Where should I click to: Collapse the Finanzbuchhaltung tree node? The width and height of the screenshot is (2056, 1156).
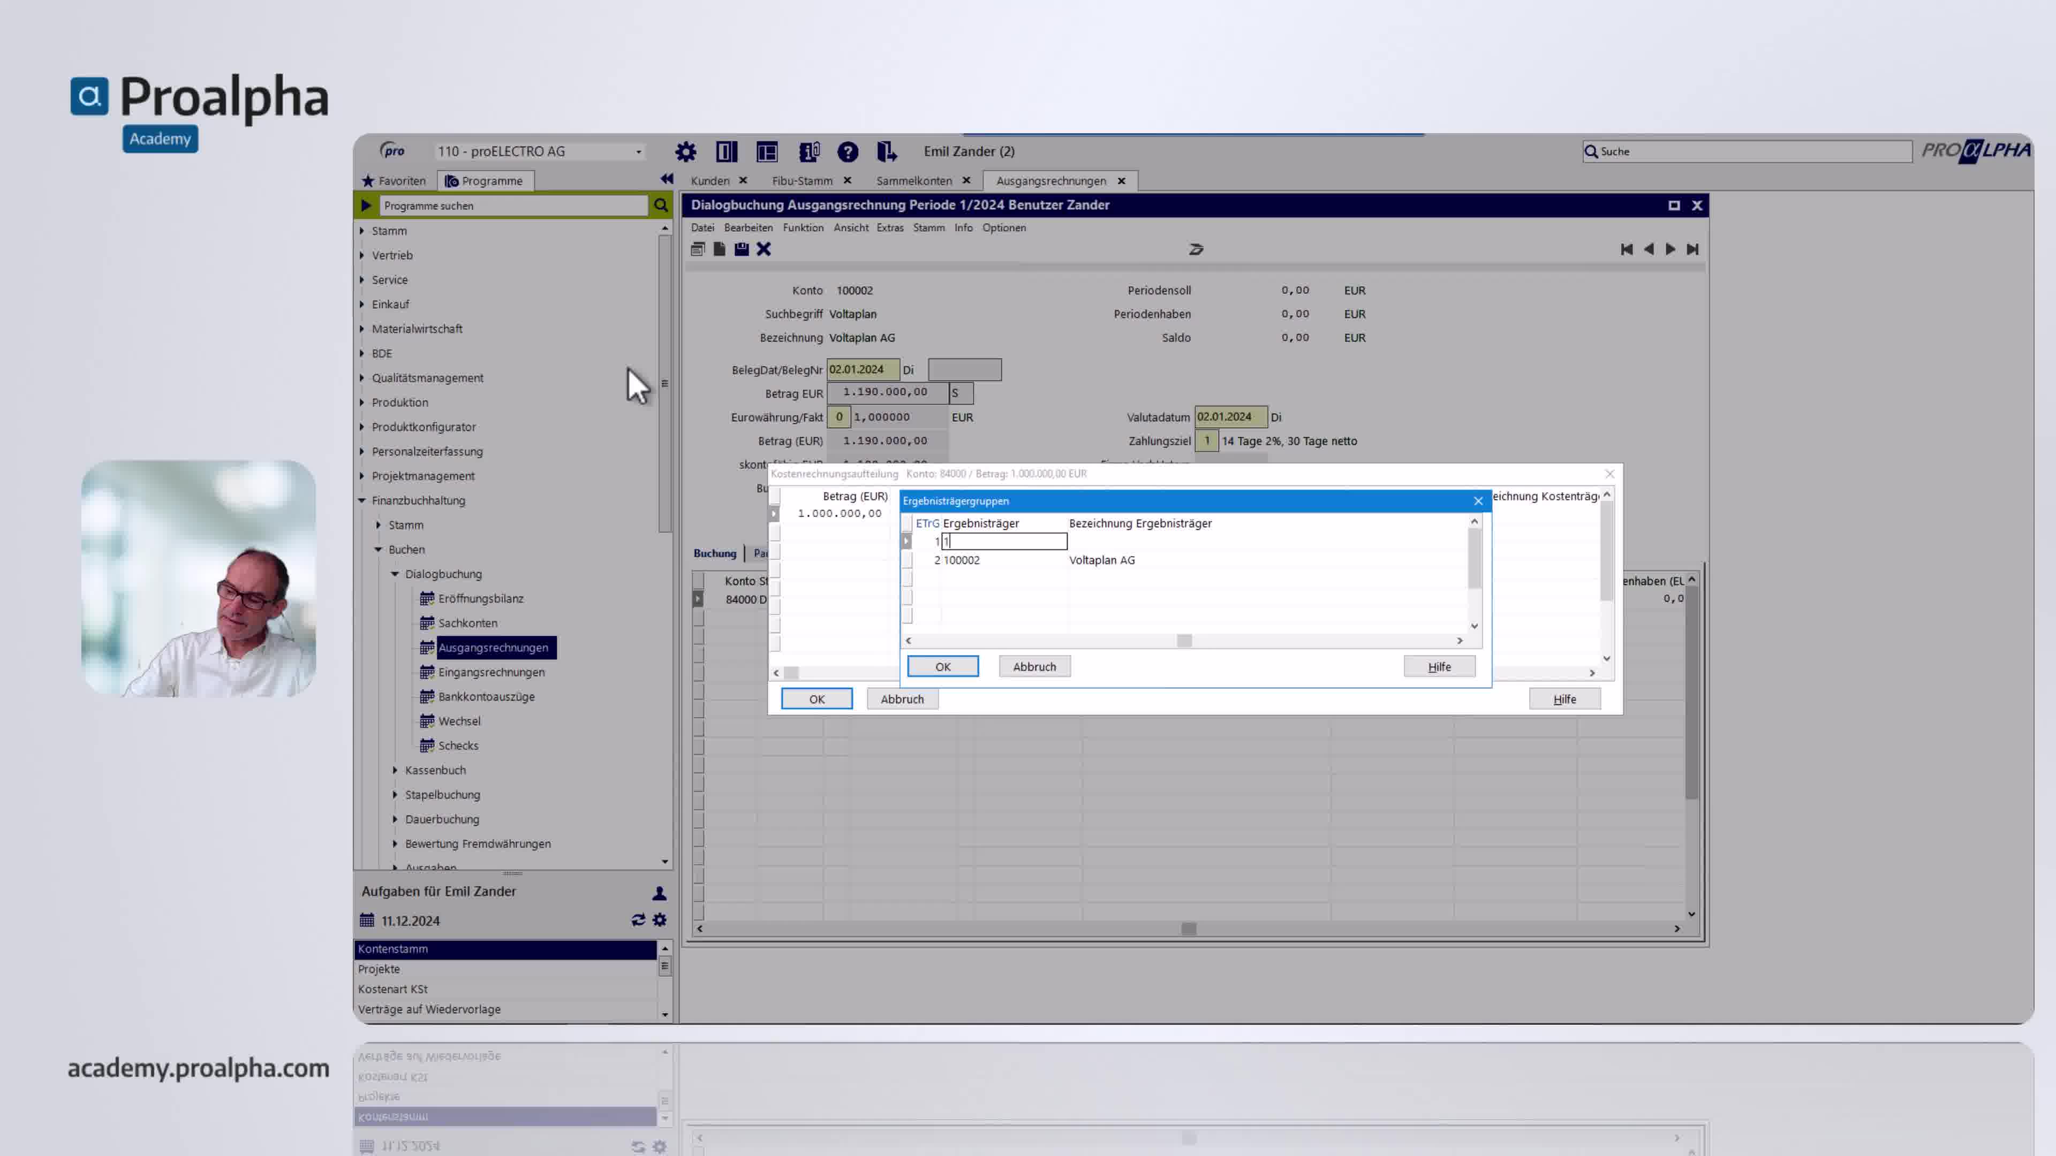pyautogui.click(x=361, y=500)
